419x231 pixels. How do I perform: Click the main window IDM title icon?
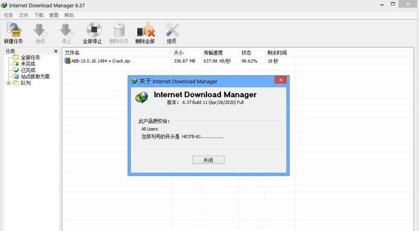pos(4,6)
